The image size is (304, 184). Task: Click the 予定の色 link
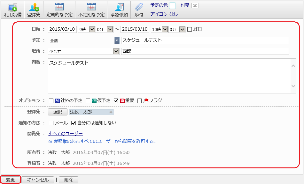pyautogui.click(x=159, y=5)
